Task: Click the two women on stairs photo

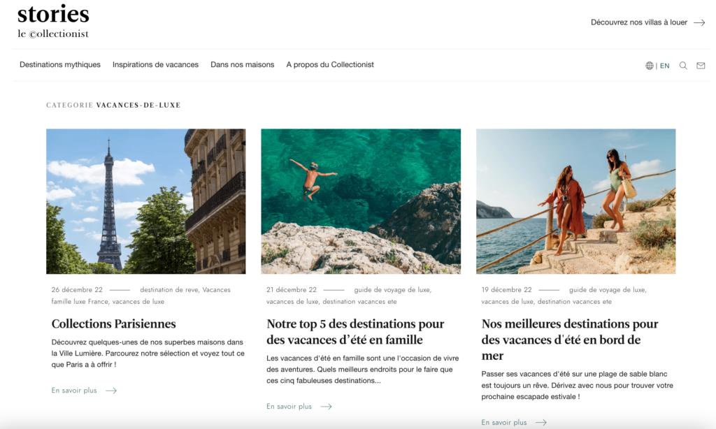Action: tap(576, 201)
